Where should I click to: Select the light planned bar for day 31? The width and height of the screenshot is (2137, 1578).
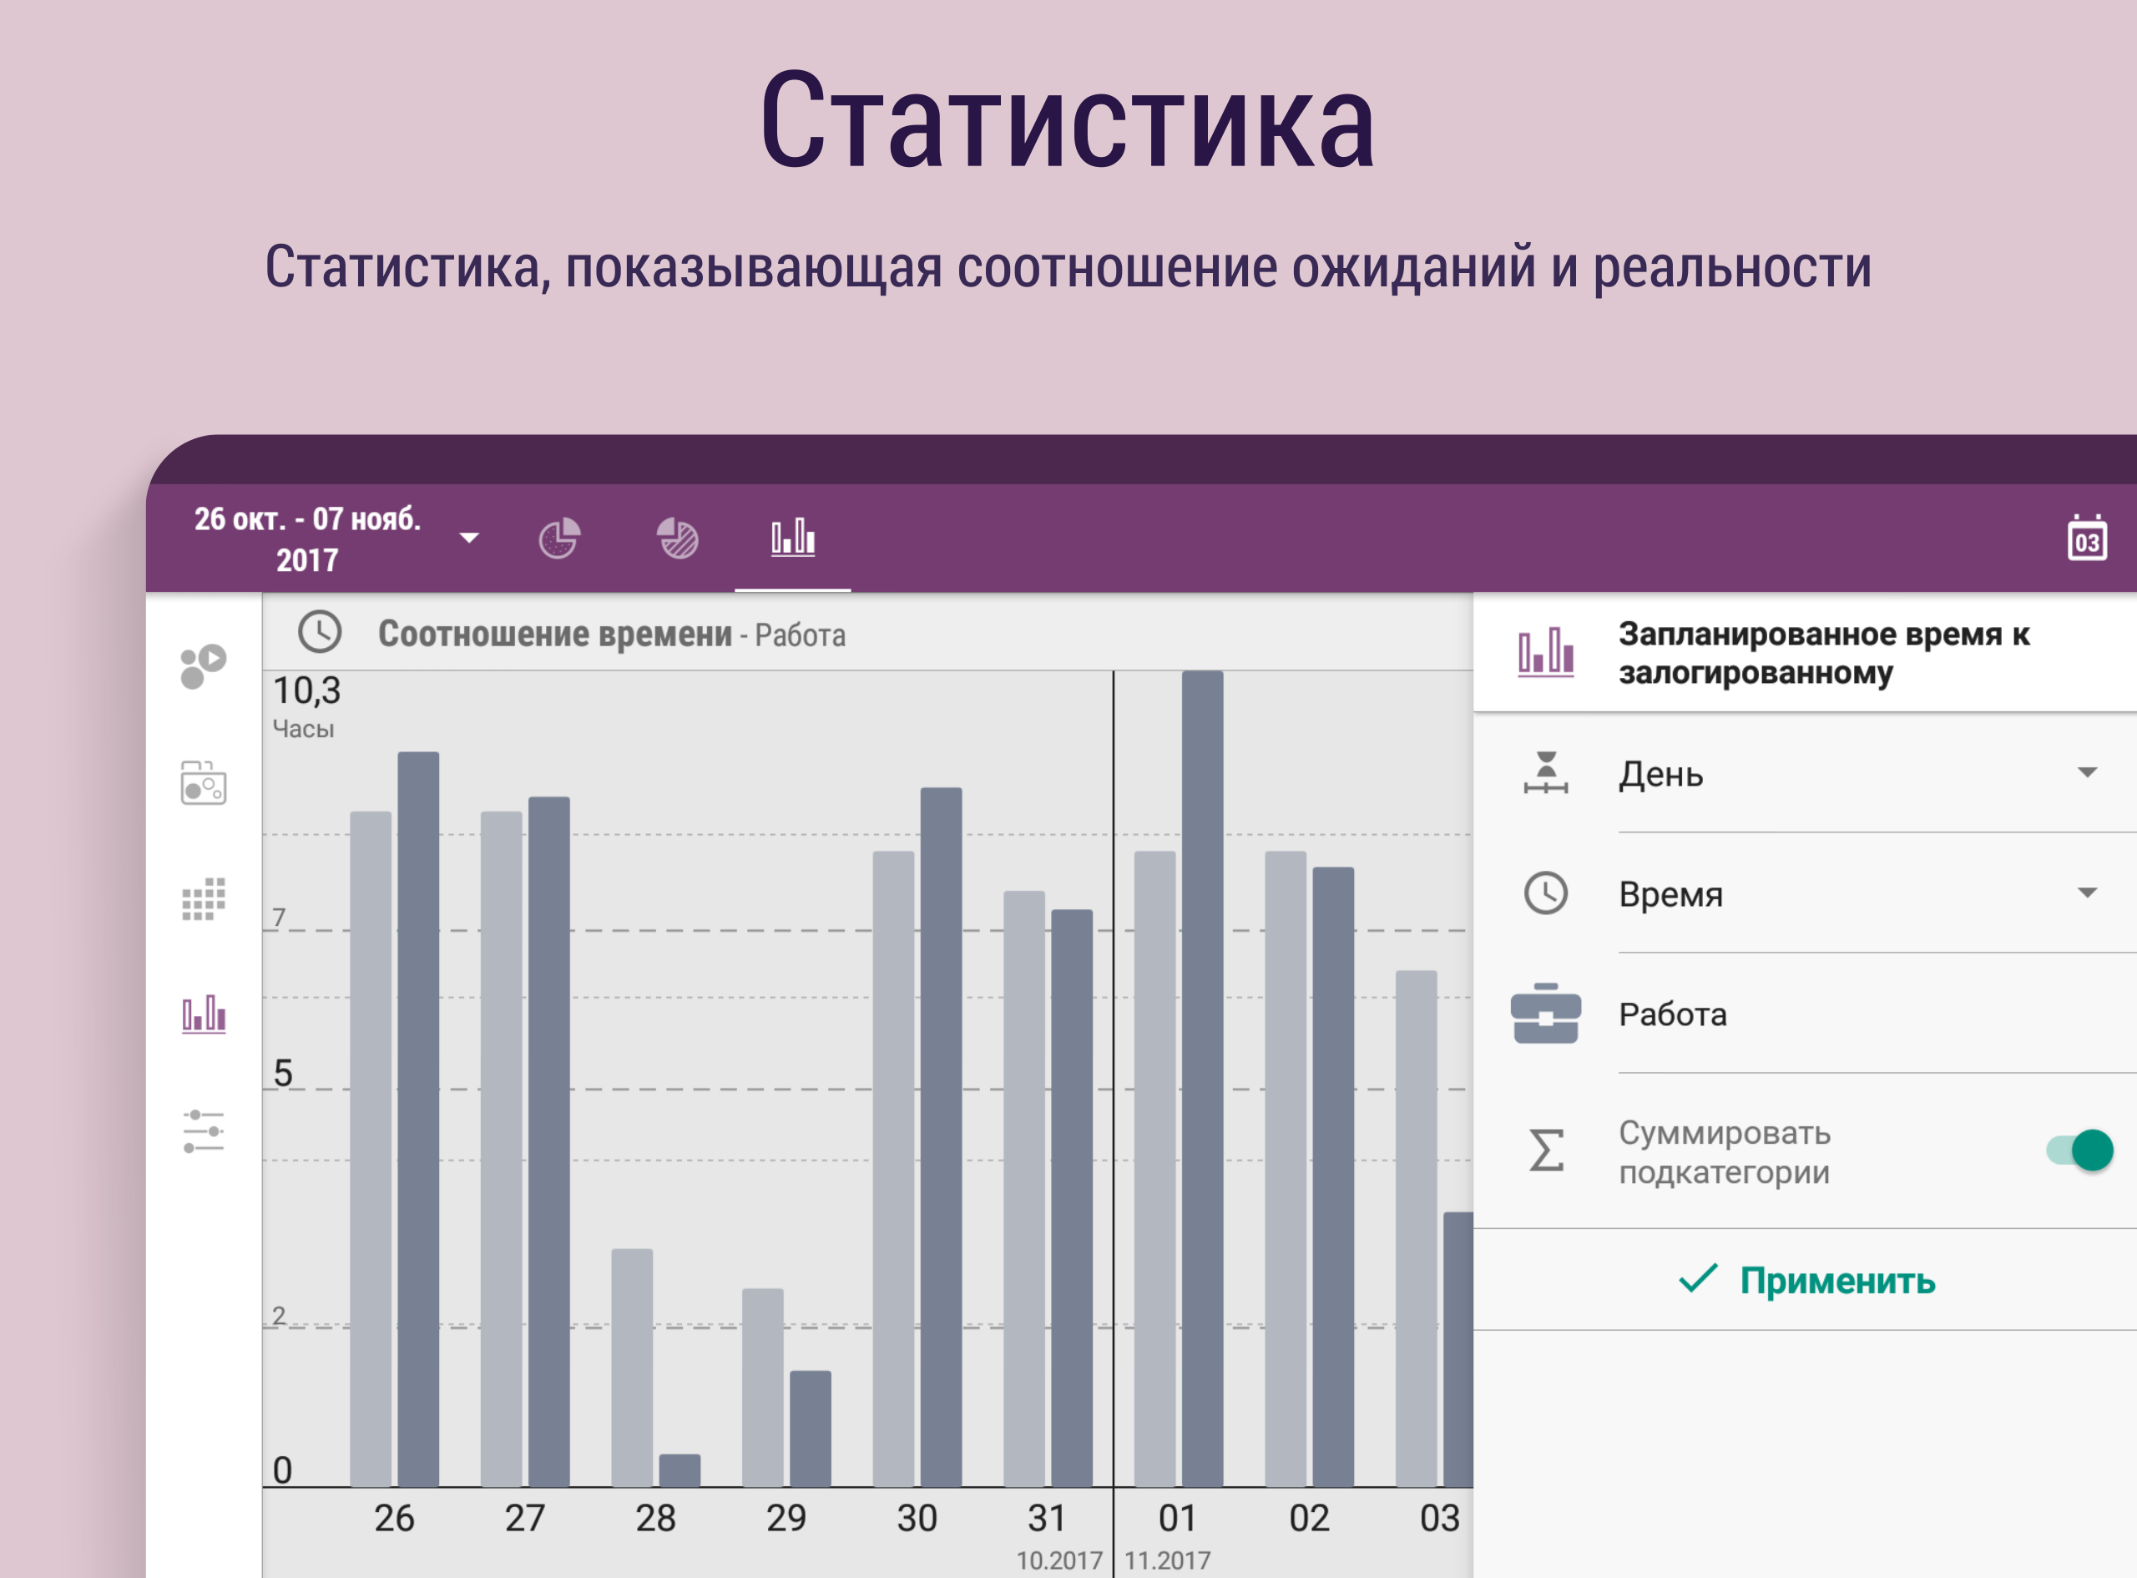point(1023,1189)
